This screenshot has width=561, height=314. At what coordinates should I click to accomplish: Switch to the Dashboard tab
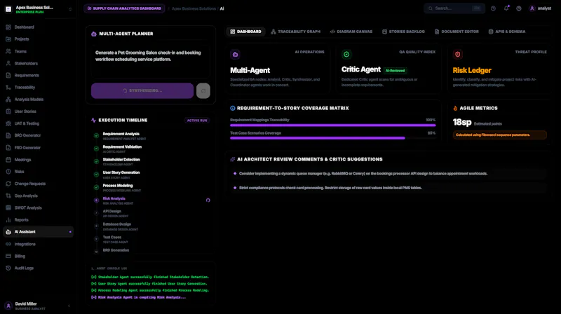245,32
